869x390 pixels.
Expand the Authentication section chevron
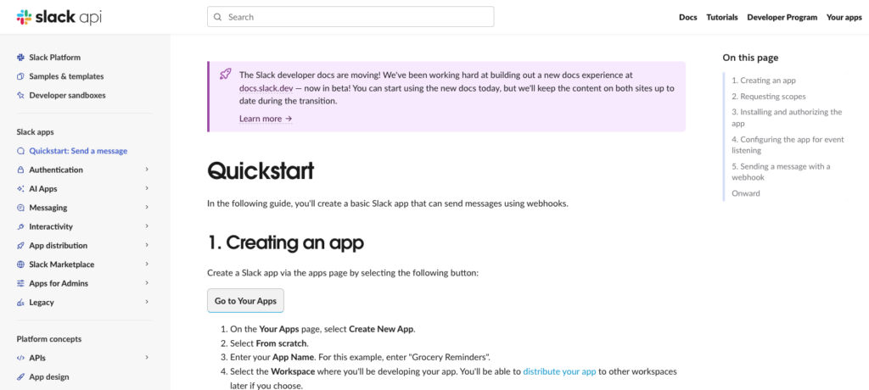(x=147, y=169)
